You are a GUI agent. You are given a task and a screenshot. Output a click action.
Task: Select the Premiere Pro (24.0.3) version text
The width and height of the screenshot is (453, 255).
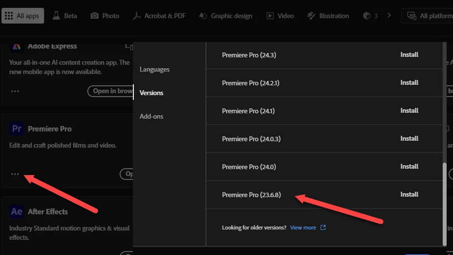pos(251,139)
